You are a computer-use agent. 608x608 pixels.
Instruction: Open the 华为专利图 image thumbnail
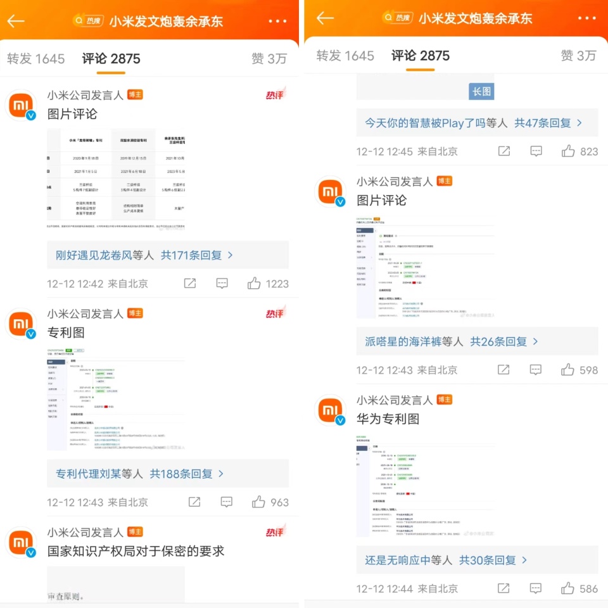point(426,486)
